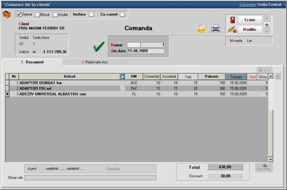Click client name FRIG MAXIM FERBIDI SR

click(x=41, y=28)
